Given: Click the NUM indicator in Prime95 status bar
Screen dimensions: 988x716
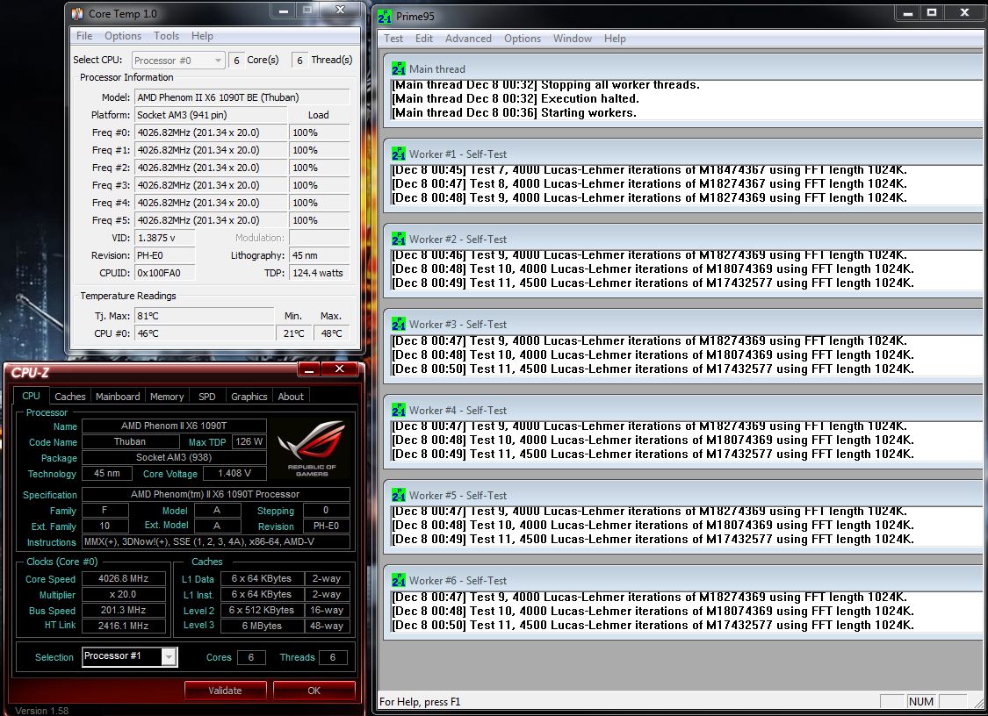Looking at the screenshot, I should coord(921,701).
